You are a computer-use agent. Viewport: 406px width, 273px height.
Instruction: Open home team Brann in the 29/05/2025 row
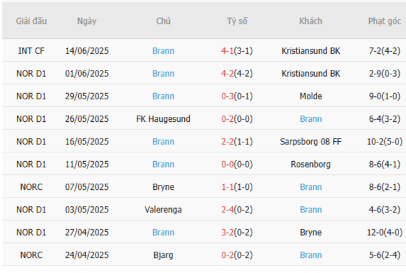[163, 96]
